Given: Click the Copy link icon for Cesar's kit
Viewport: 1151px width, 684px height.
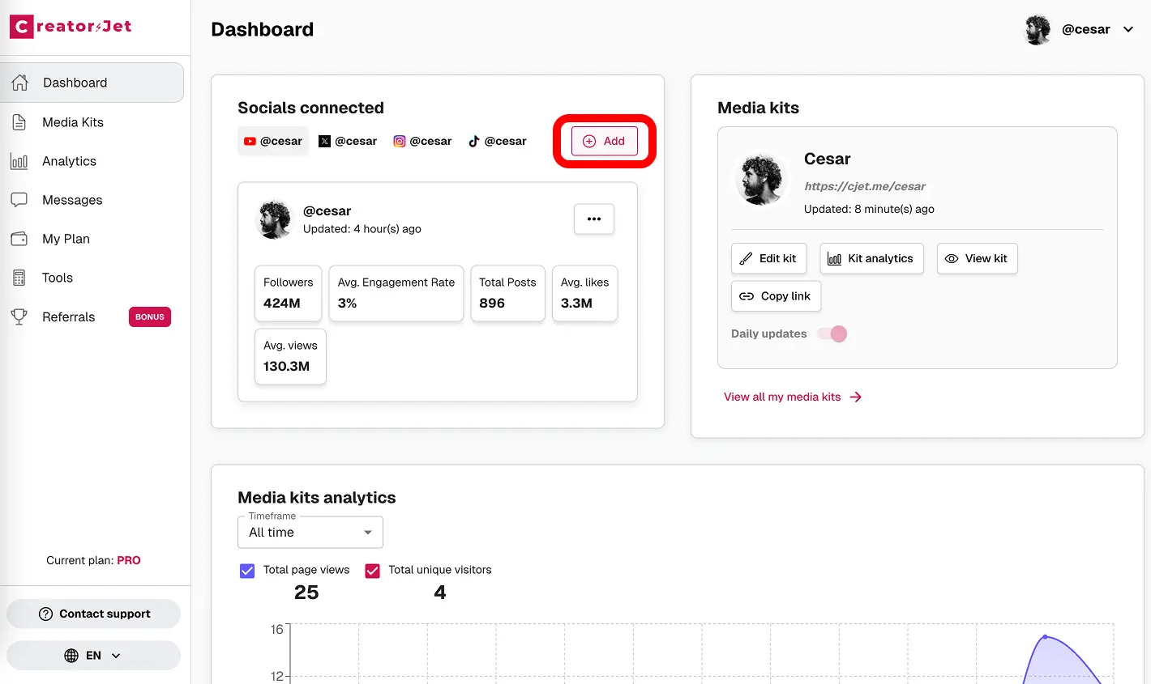Looking at the screenshot, I should 747,296.
